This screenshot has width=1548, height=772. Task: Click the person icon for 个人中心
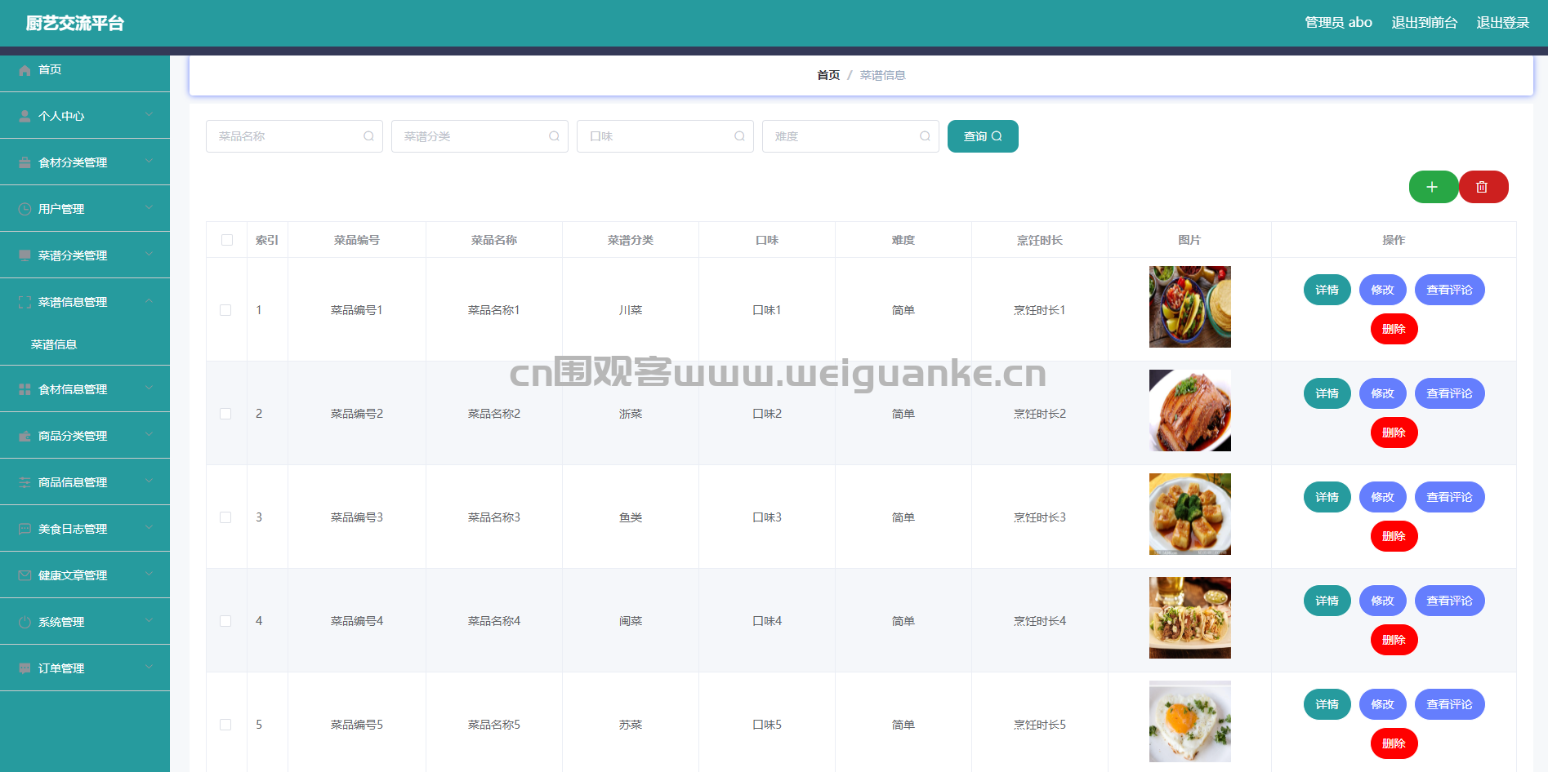(x=25, y=116)
